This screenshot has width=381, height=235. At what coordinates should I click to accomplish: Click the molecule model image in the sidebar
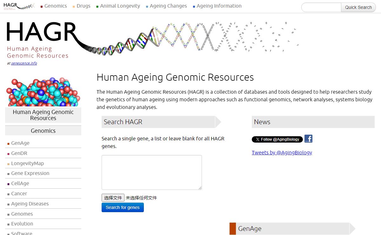pyautogui.click(x=43, y=92)
